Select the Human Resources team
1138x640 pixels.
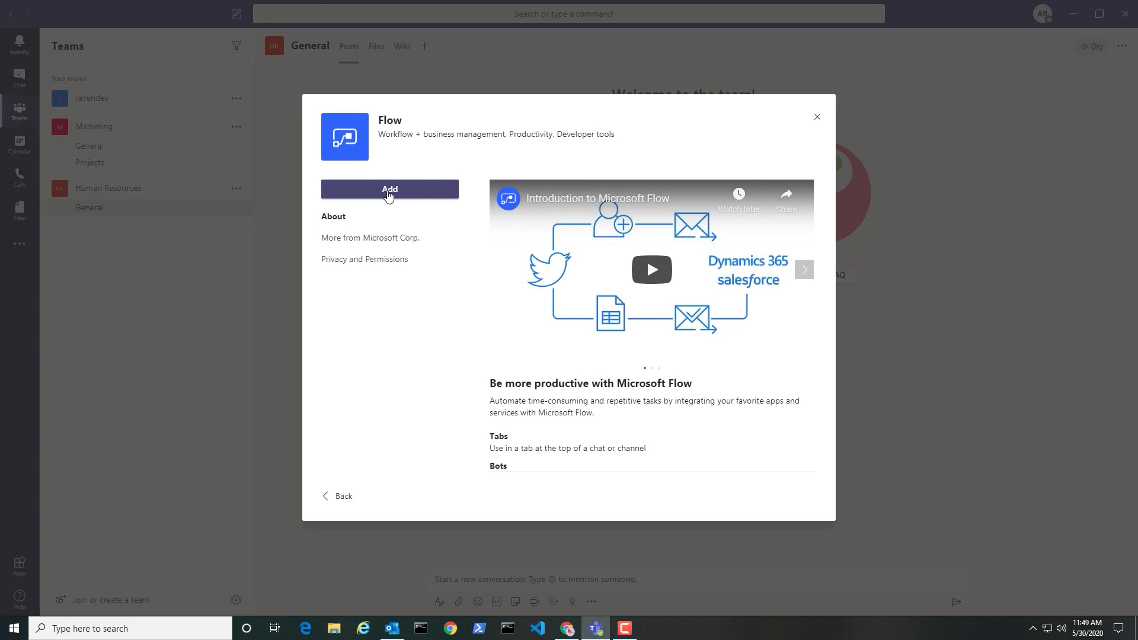click(108, 188)
